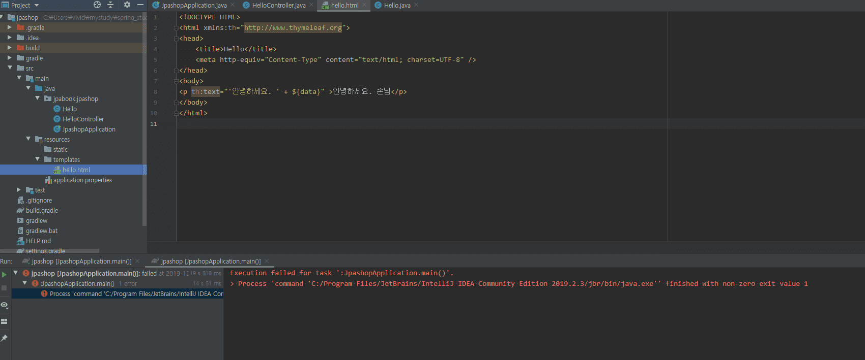865x360 pixels.
Task: Toggle the pin tab icon in Run panel
Action: tap(4, 338)
